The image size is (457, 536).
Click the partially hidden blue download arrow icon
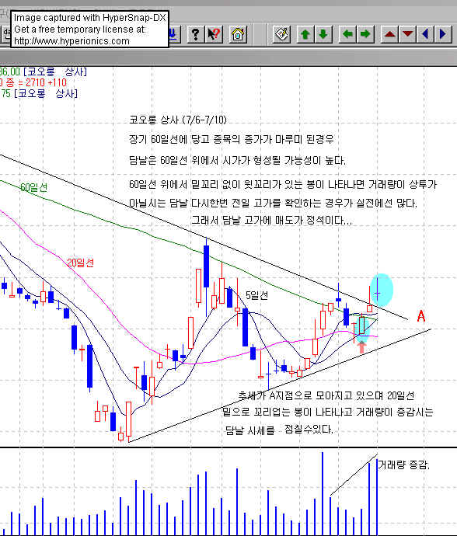pyautogui.click(x=174, y=34)
